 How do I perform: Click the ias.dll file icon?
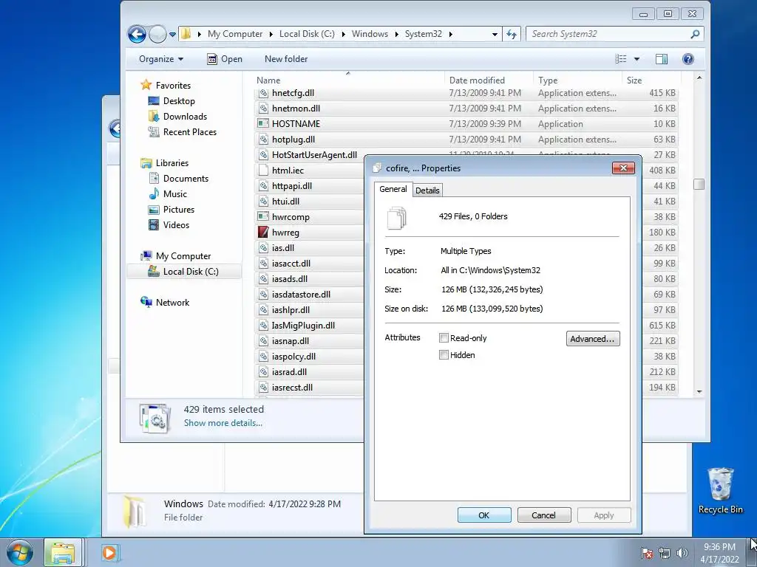coord(263,248)
